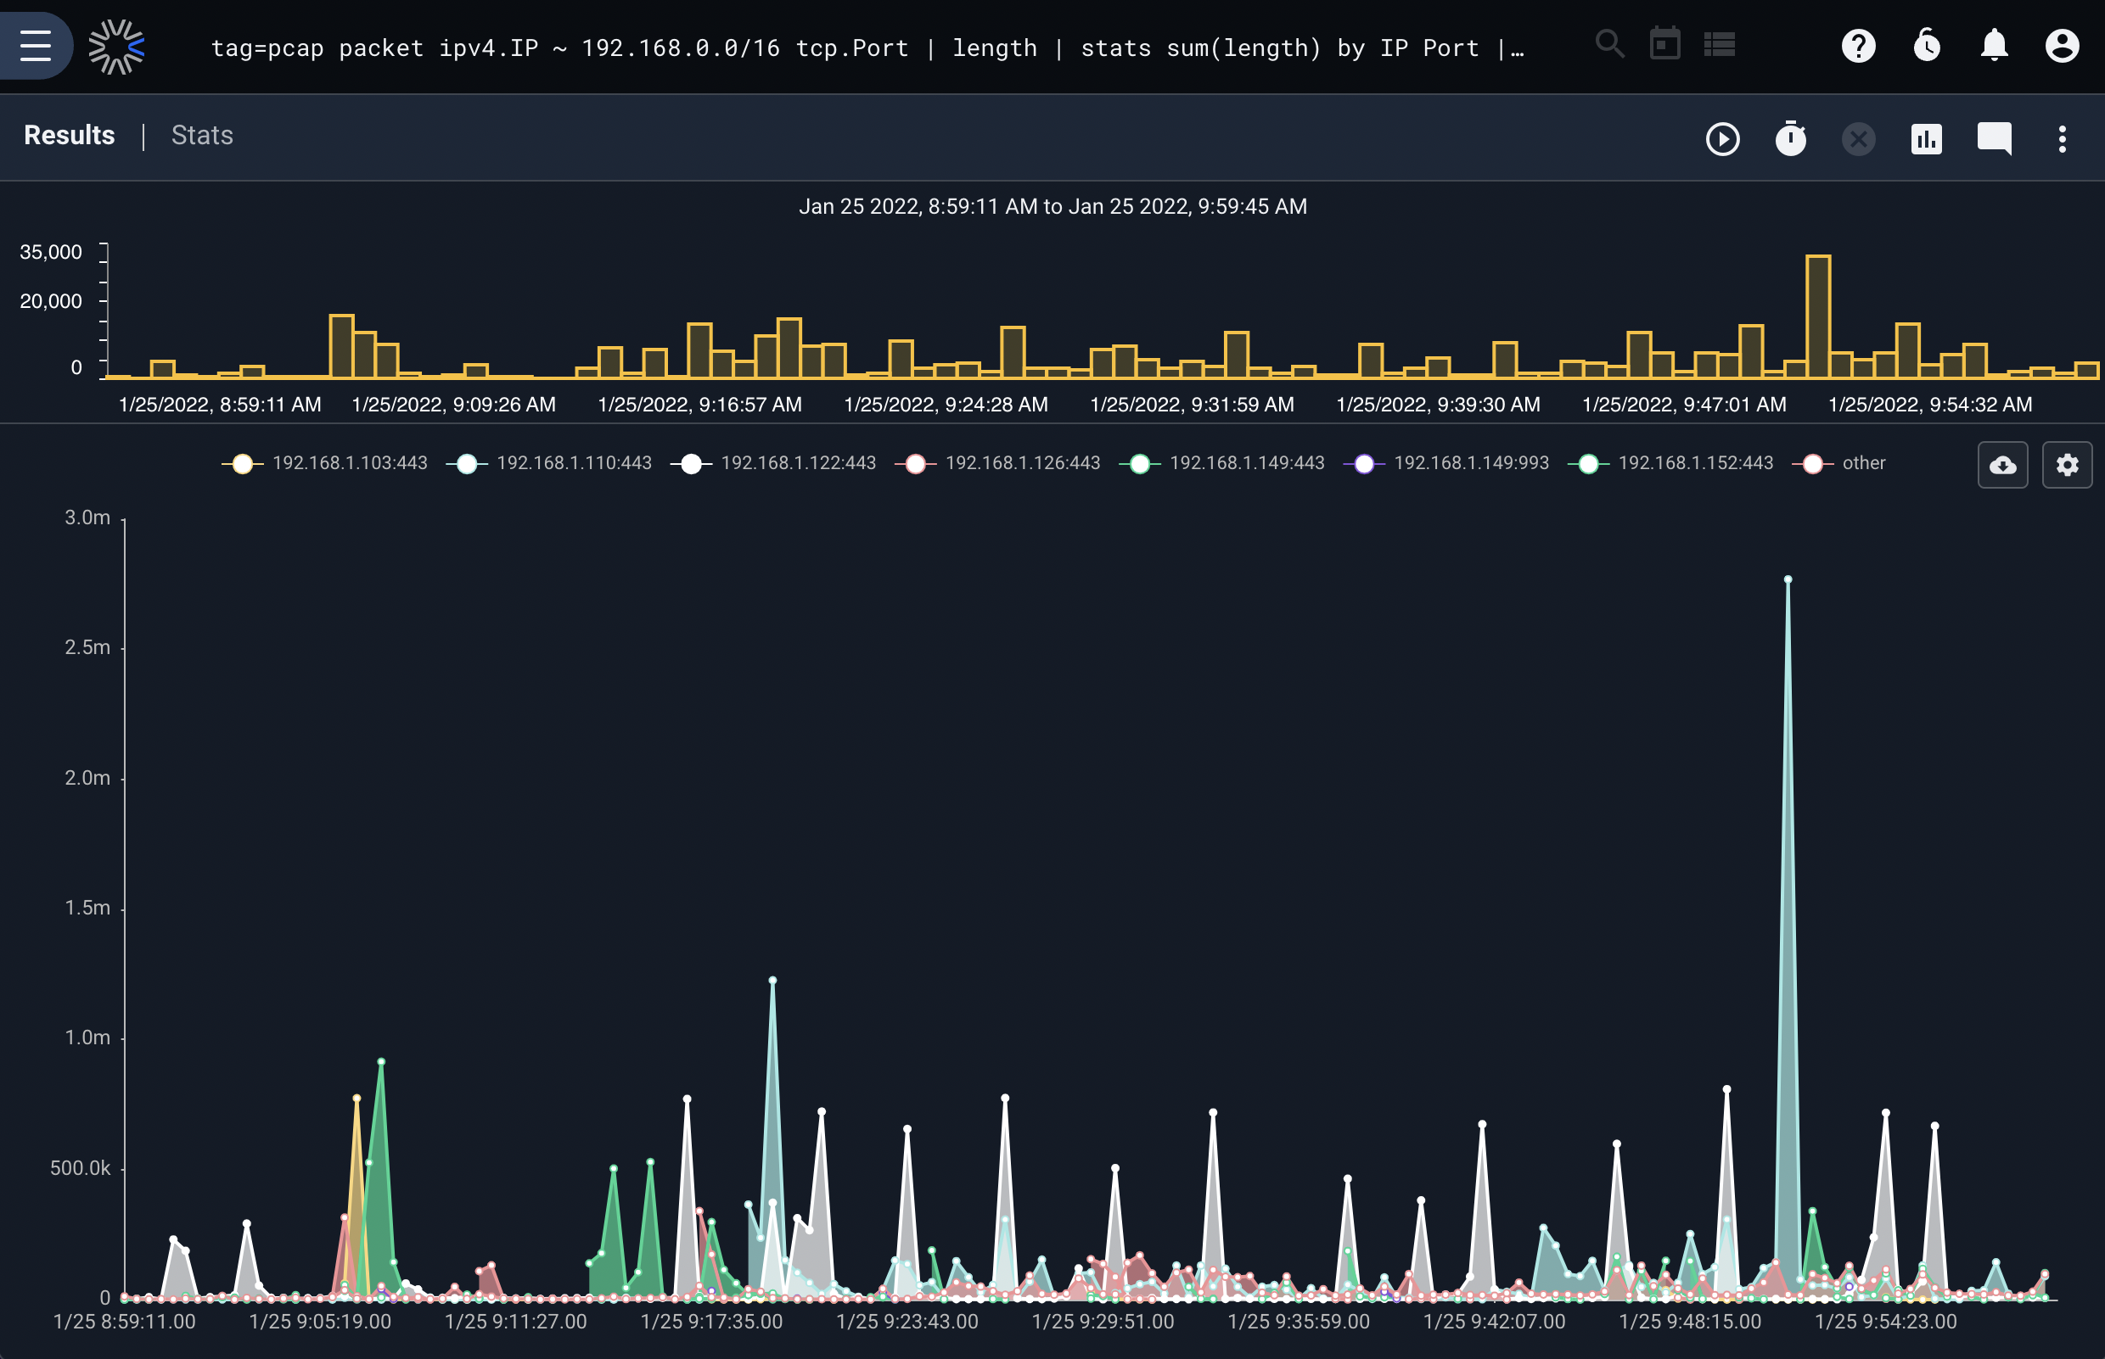The width and height of the screenshot is (2105, 1359).
Task: Toggle the 192.168.1.122:443 legend series
Action: pos(772,463)
